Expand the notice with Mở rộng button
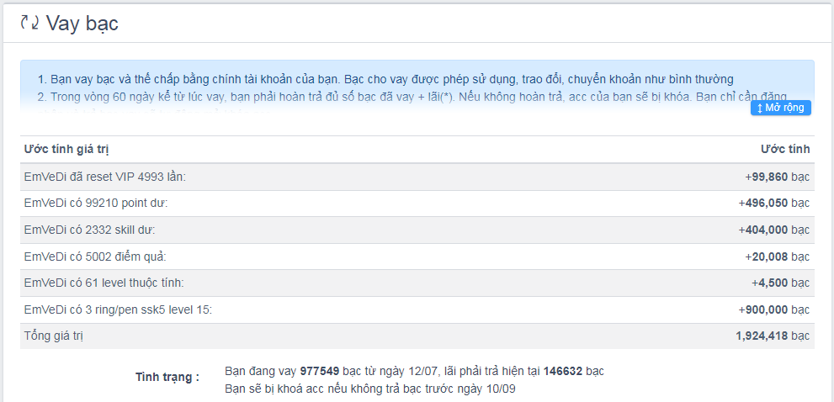 (780, 108)
